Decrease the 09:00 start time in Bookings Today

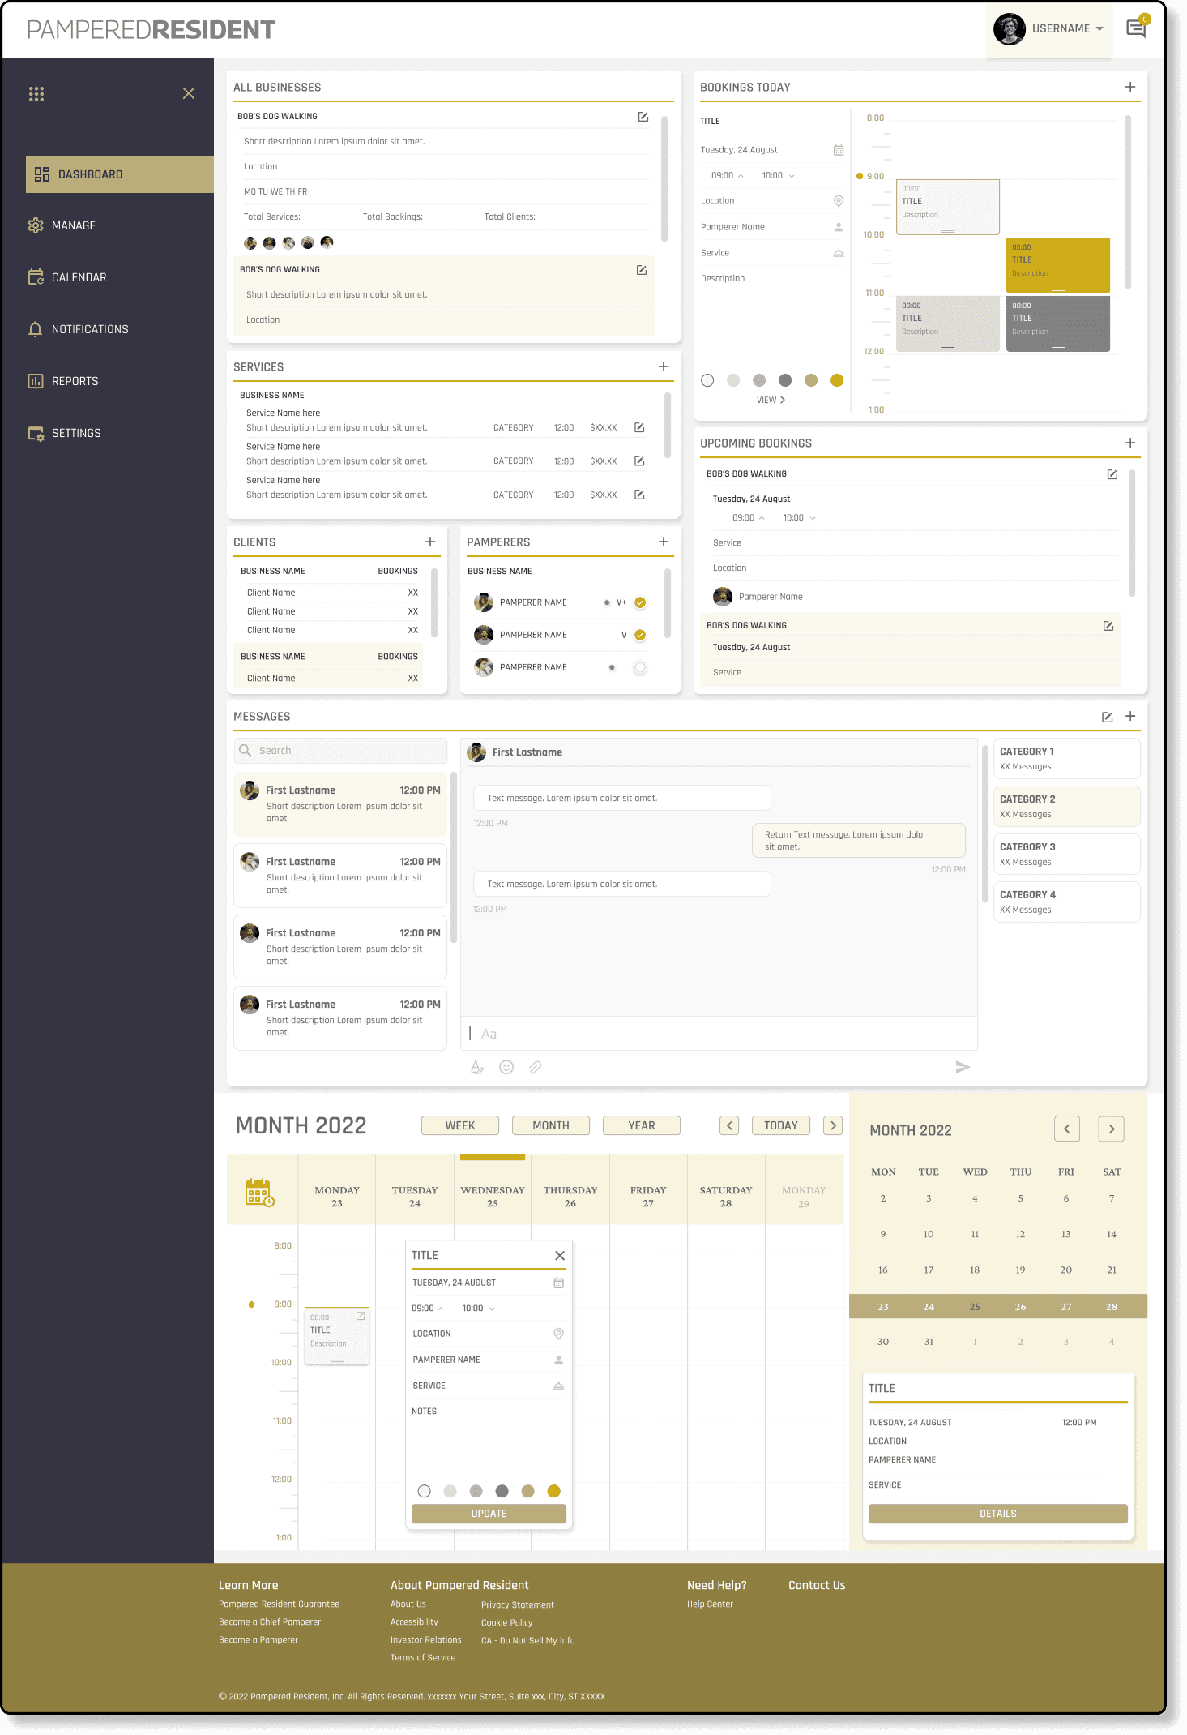pyautogui.click(x=741, y=176)
